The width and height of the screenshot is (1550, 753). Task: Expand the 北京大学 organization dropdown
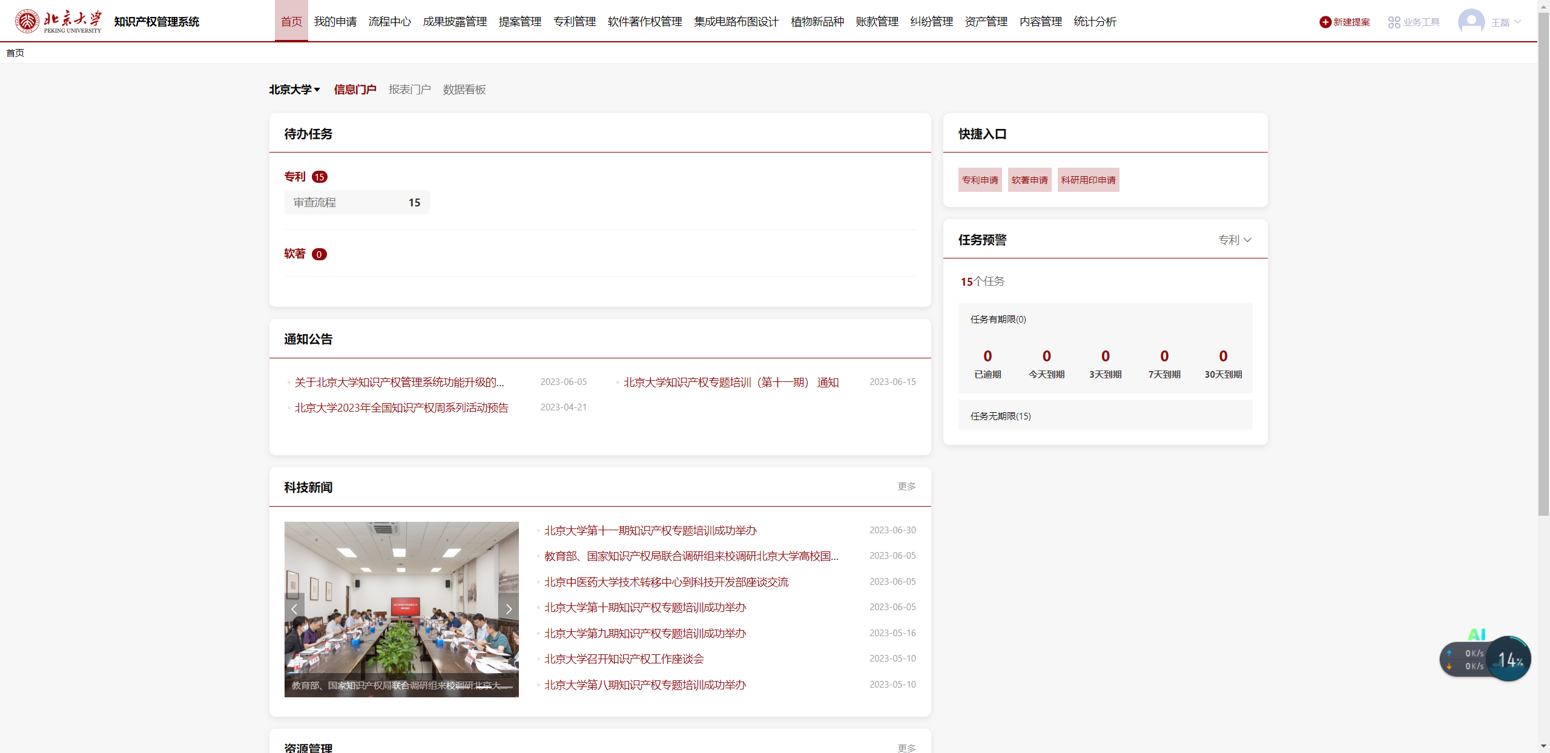(294, 90)
